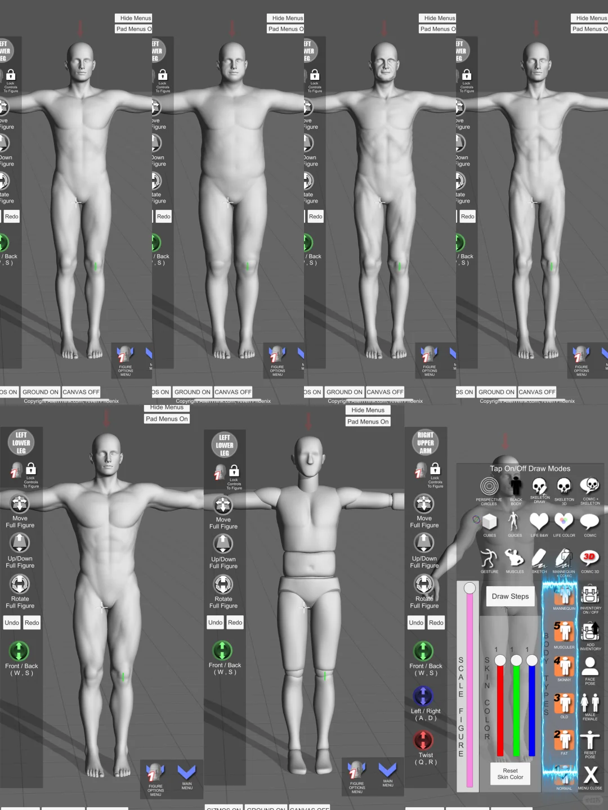Click Hide Menus above the mannequin figure
The image size is (608, 810).
coord(368,411)
